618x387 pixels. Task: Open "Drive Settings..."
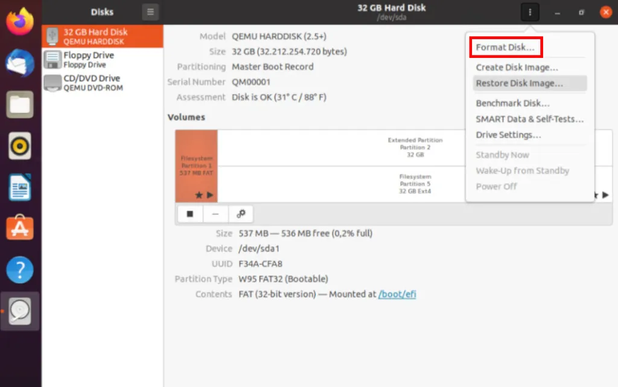509,135
